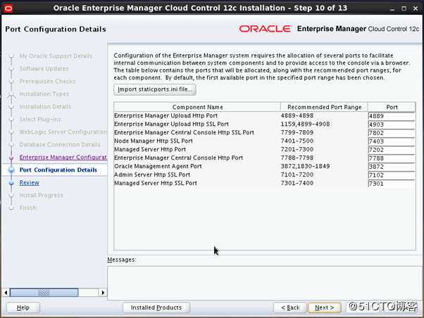424x318 pixels.
Task: Click range cell '7401-7500'
Action: pyautogui.click(x=297, y=141)
